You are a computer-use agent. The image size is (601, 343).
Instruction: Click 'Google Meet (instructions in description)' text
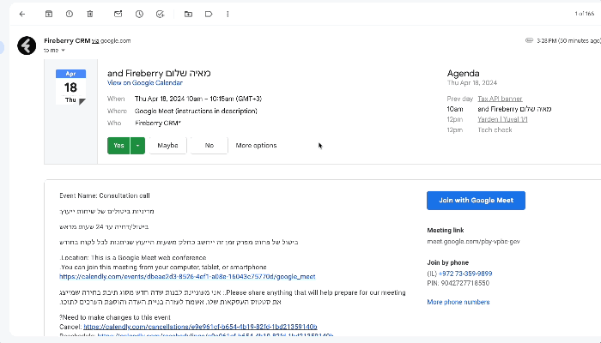coord(196,111)
